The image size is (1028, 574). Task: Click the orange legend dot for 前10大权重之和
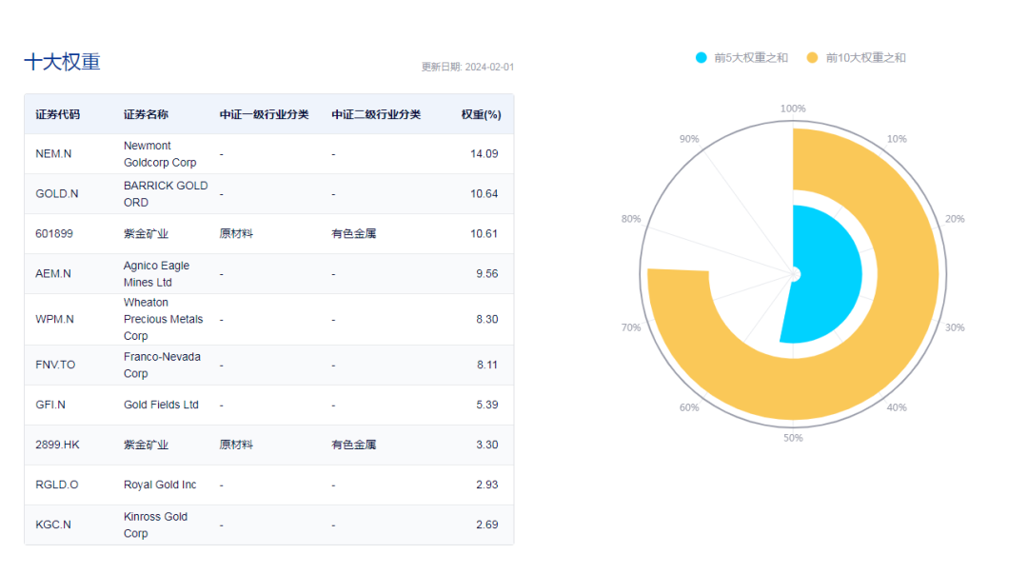click(x=812, y=58)
